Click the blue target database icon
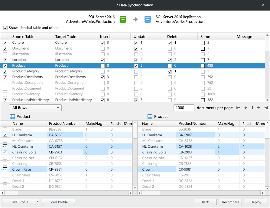The height and width of the screenshot is (208, 270). pos(148,19)
